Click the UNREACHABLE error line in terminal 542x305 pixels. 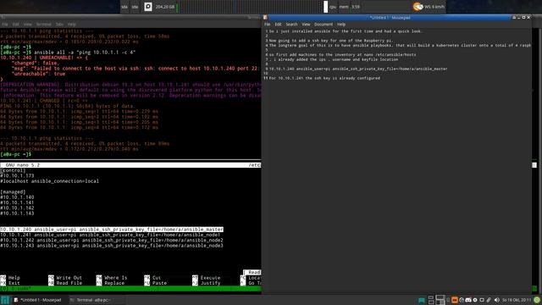(x=44, y=58)
